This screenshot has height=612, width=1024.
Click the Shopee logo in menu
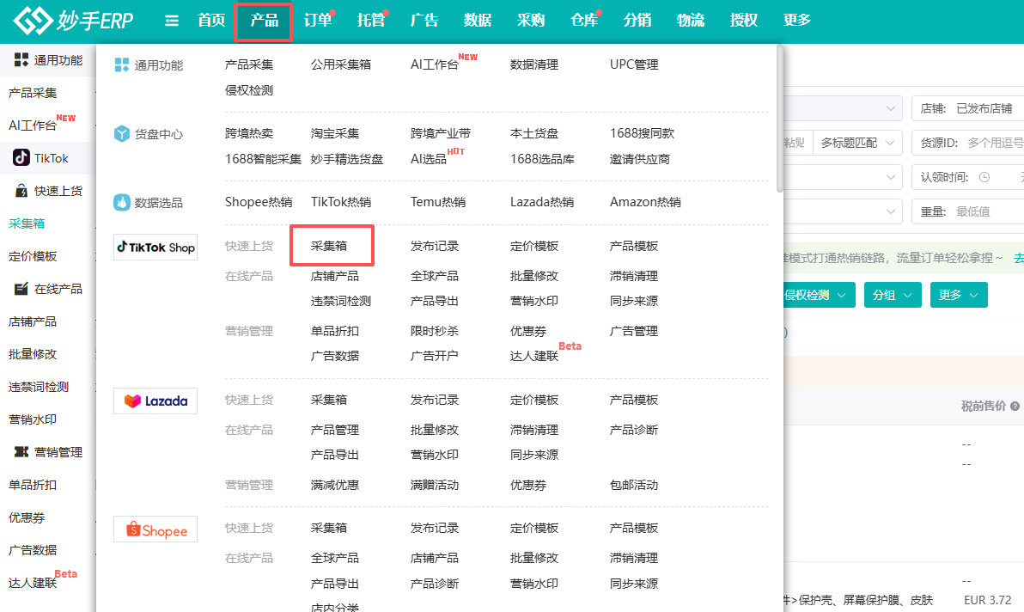155,530
